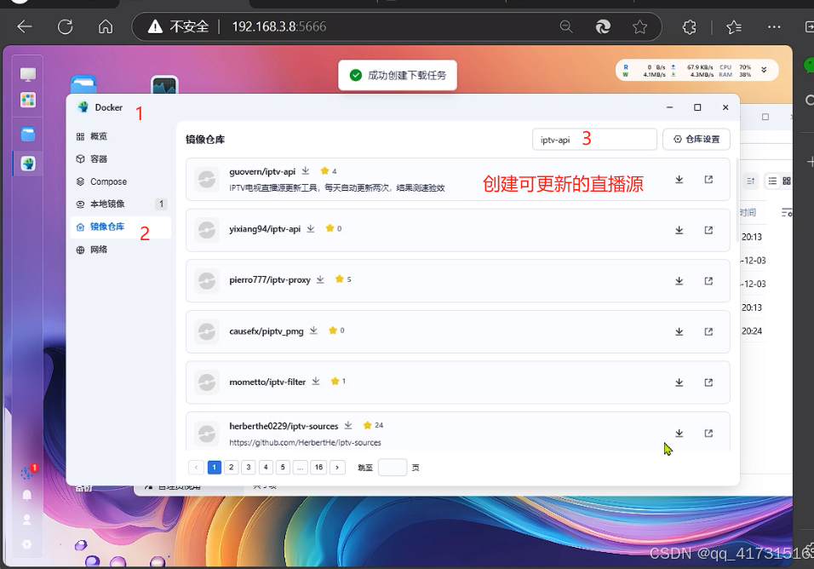Download the guovern/iptv-api image
The width and height of the screenshot is (814, 569).
pos(679,180)
